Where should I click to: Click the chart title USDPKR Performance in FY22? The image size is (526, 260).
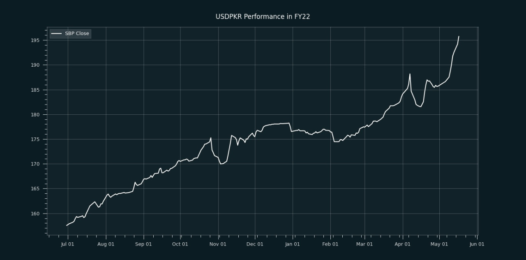click(x=263, y=16)
